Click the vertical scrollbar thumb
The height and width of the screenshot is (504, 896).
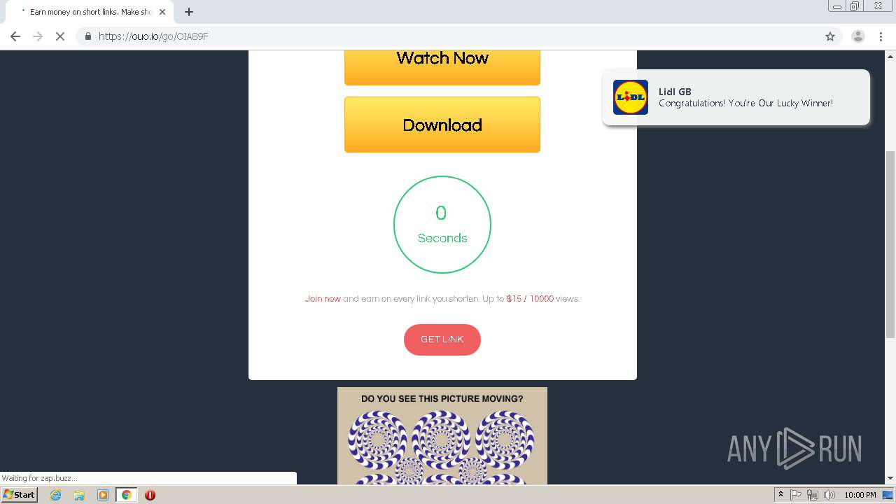coord(890,244)
